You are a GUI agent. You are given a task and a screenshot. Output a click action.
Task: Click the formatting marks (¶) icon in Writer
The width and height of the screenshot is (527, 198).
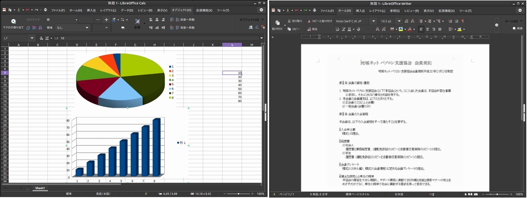click(x=462, y=21)
